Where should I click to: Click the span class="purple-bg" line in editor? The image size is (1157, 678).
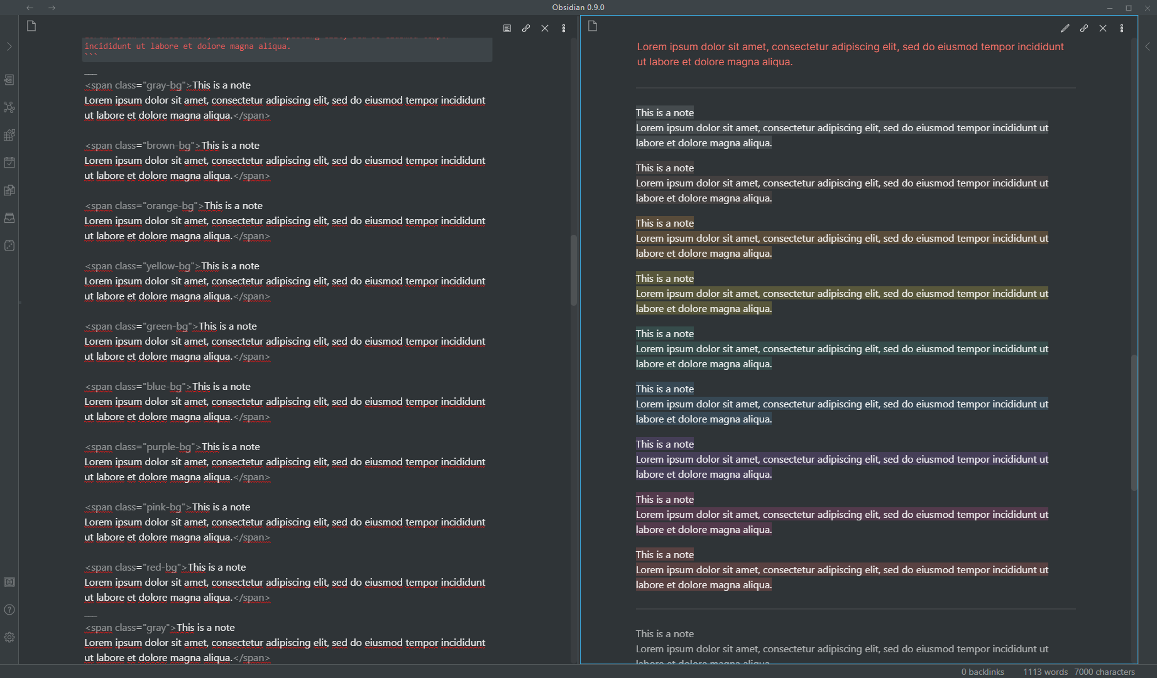pyautogui.click(x=172, y=447)
